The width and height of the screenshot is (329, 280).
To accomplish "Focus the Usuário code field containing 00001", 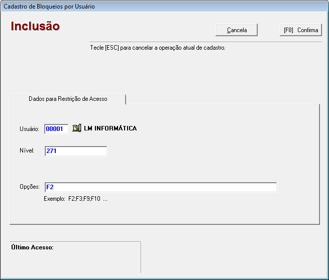I will [x=56, y=129].
